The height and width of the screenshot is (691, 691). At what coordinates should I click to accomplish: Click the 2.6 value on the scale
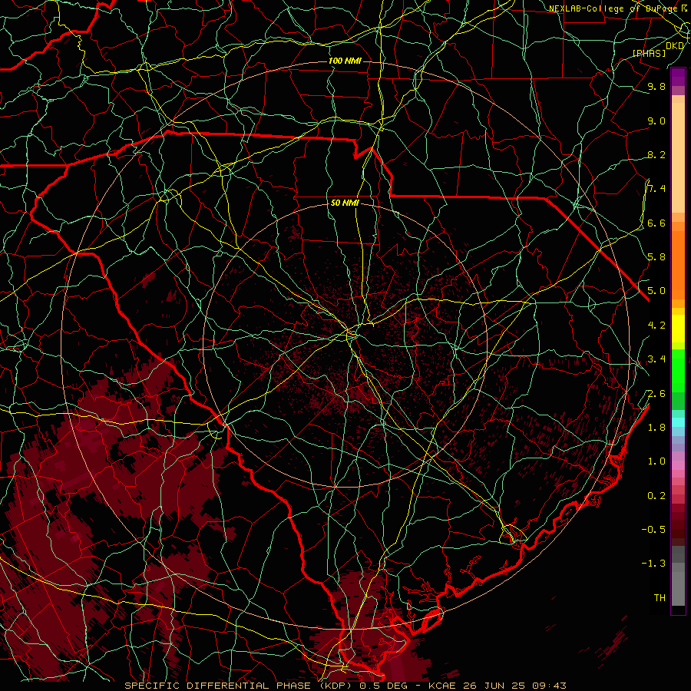[656, 394]
